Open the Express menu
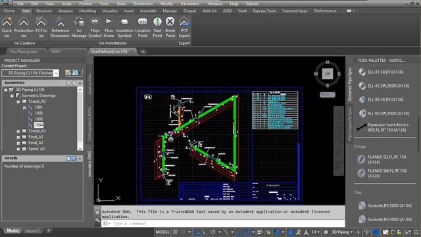This screenshot has height=237, width=421. tap(252, 4)
